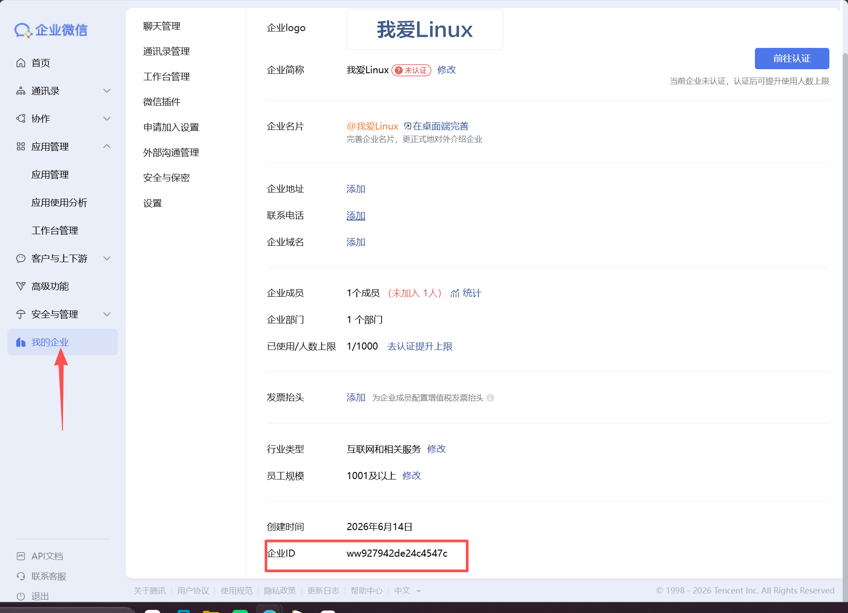The image size is (848, 613).
Task: Go to 首页 in the sidebar
Action: click(41, 63)
